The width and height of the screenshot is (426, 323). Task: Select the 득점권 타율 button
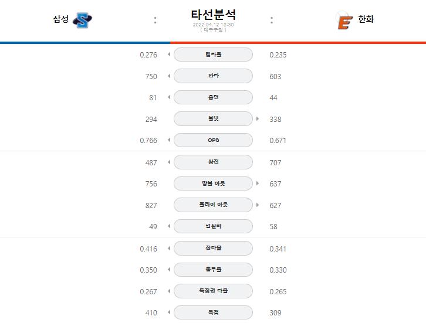(213, 291)
